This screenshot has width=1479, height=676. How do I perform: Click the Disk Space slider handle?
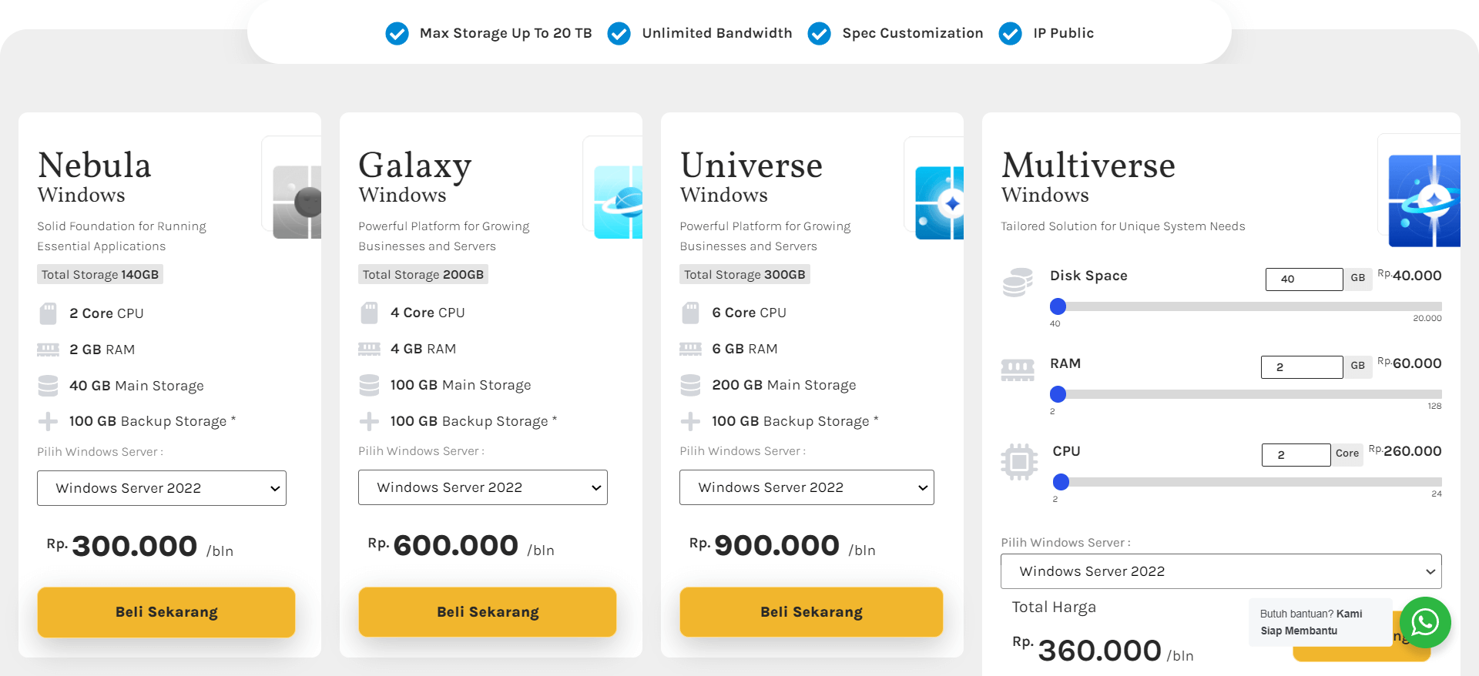1058,306
